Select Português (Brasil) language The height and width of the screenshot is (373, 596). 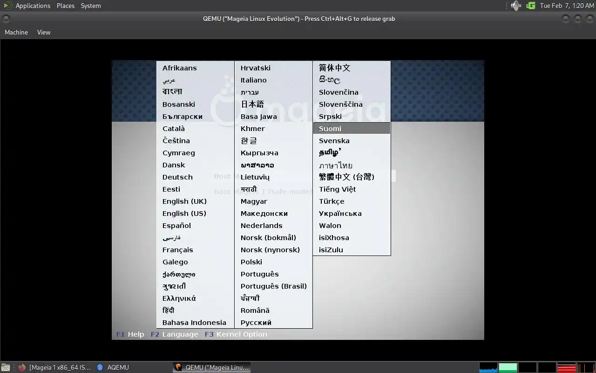[x=274, y=286]
